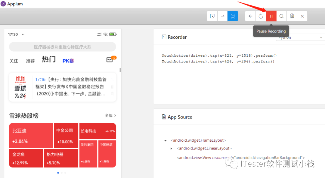Open the mail inbox icon with badge

point(111,59)
